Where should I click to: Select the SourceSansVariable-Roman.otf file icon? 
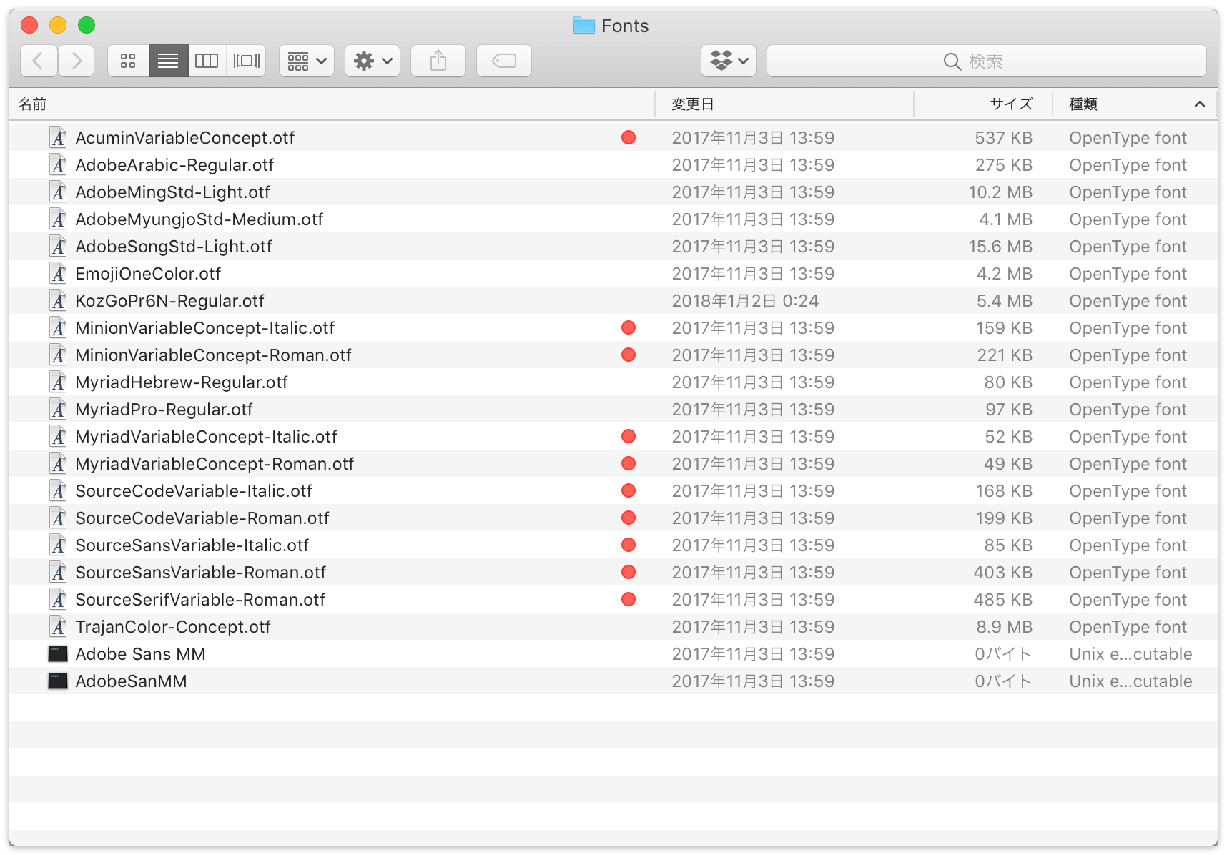(59, 572)
